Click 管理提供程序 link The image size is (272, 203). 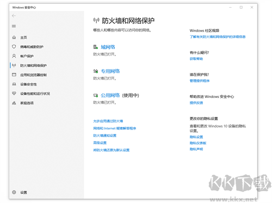pyautogui.click(x=200, y=81)
